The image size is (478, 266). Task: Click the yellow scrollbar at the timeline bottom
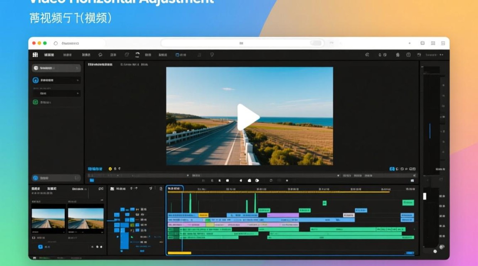(x=179, y=253)
